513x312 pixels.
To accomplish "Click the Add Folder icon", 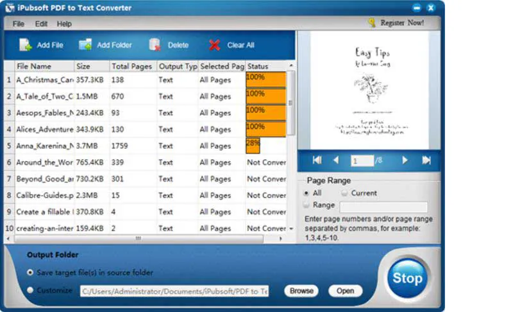I will pos(85,45).
